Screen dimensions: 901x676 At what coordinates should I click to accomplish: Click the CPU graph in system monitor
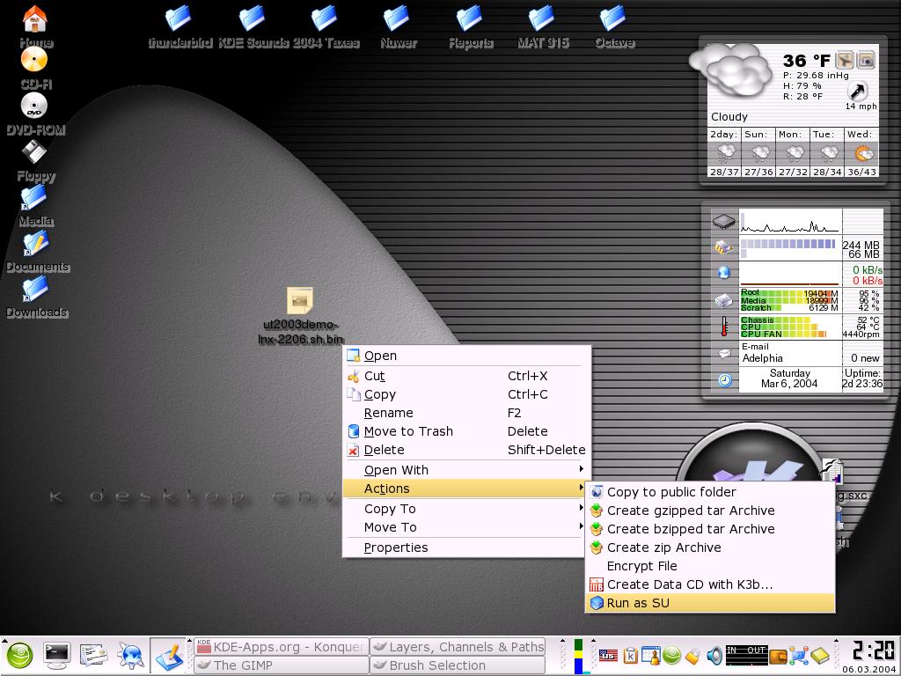click(790, 221)
